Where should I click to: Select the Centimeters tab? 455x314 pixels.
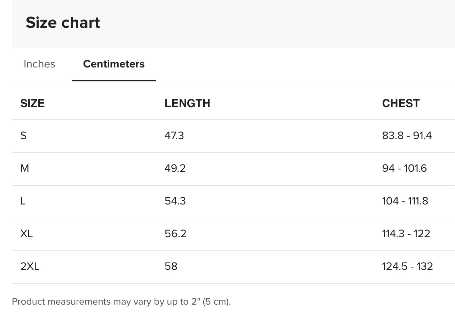coord(114,64)
